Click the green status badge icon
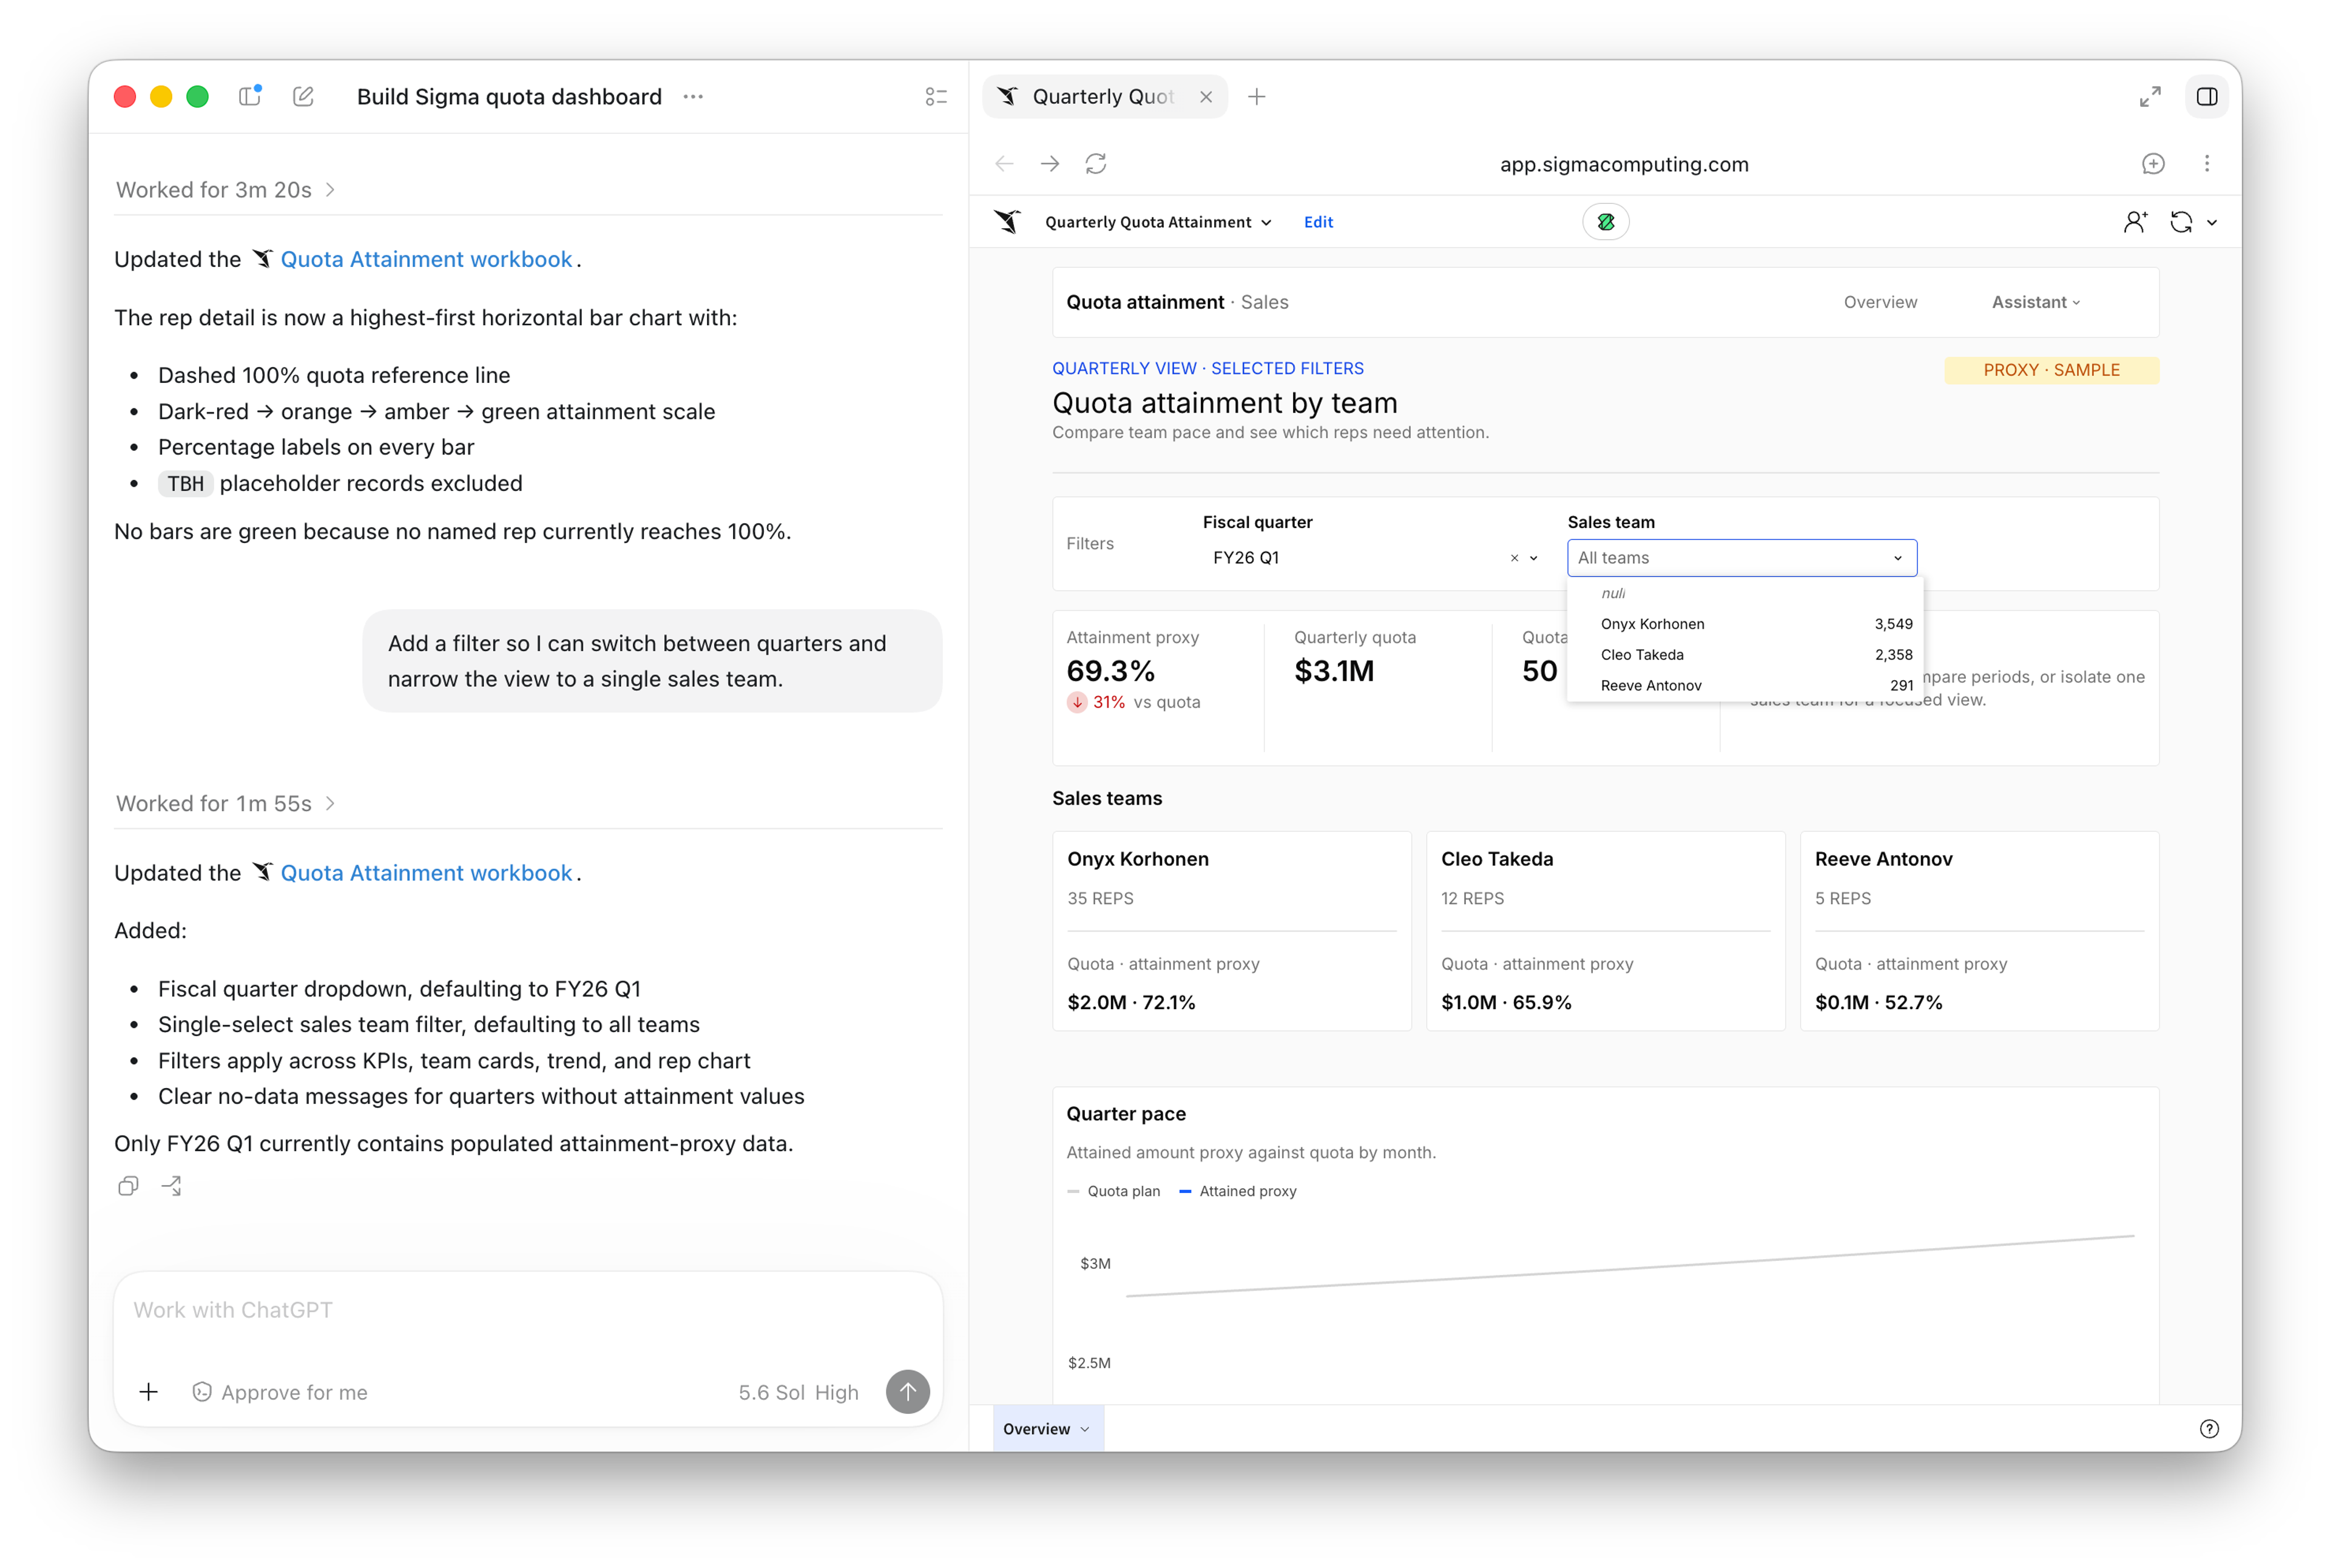Image resolution: width=2330 pixels, height=1568 pixels. point(1606,222)
